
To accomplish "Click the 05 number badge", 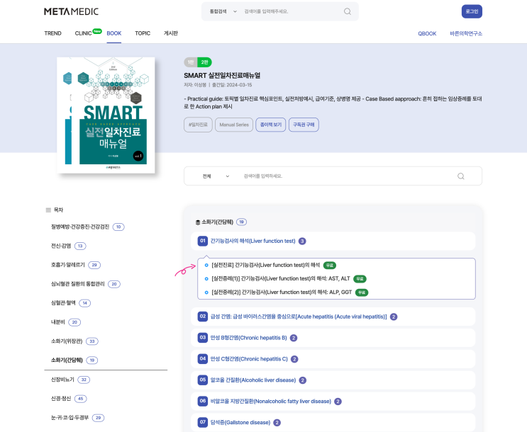I will click(203, 380).
